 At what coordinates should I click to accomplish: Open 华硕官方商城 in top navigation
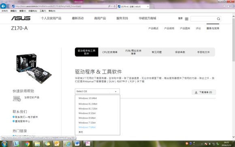(147, 18)
